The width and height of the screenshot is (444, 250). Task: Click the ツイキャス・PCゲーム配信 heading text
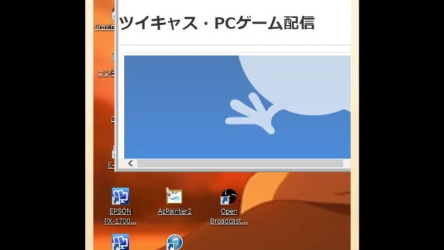click(x=216, y=23)
